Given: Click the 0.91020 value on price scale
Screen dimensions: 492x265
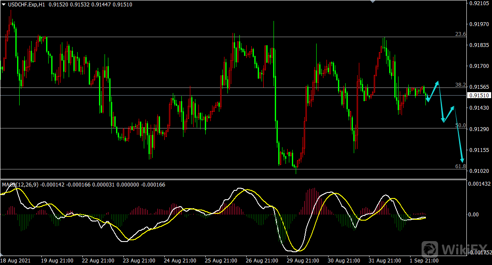Looking at the screenshot, I should coord(479,171).
